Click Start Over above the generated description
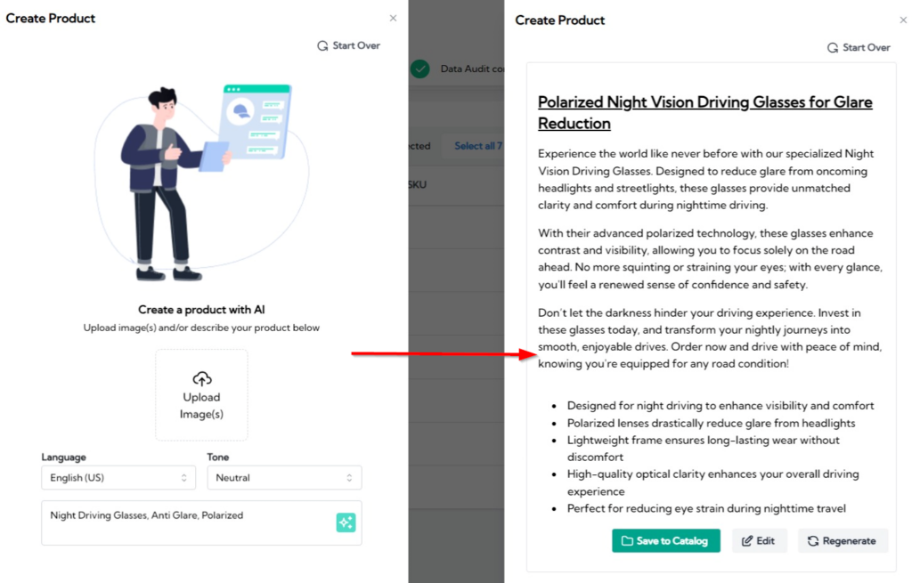The image size is (912, 583). 859,47
